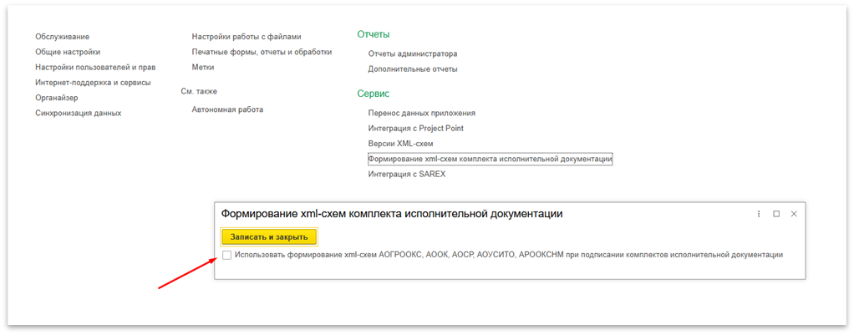Select Интернет-поддержка и сервисы

pos(93,83)
